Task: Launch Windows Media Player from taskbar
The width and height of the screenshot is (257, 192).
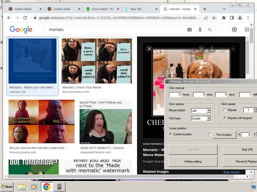Action: point(34,187)
